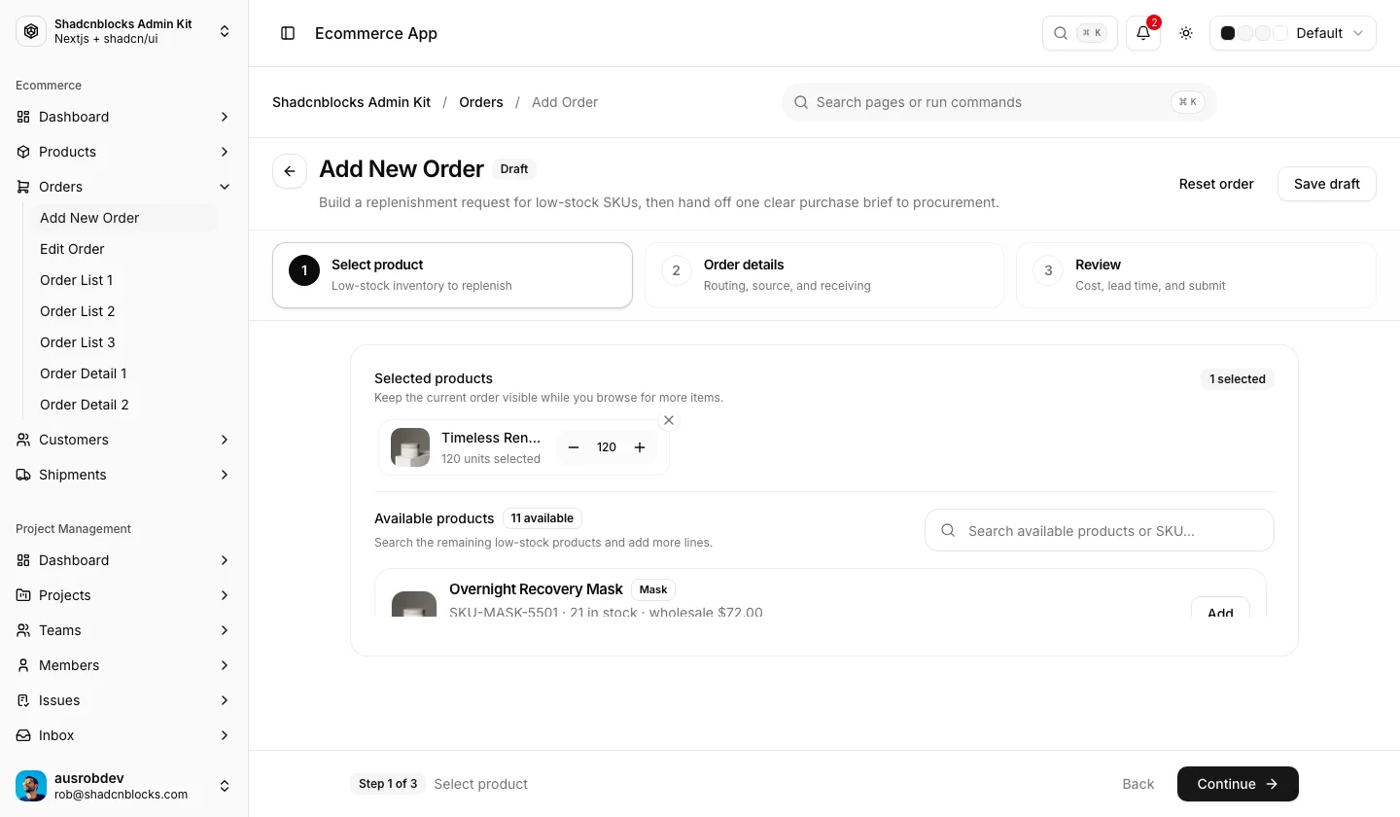1400x817 pixels.
Task: Focus the search available products field
Action: tap(1100, 530)
